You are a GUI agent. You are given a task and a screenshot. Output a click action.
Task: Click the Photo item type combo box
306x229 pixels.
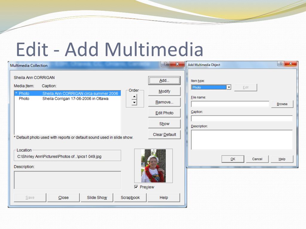(211, 87)
